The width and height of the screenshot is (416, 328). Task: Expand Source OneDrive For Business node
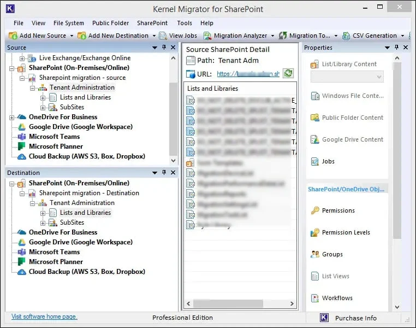point(11,118)
